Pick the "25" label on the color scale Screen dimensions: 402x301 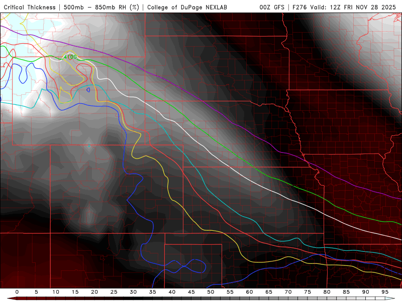tap(114, 292)
